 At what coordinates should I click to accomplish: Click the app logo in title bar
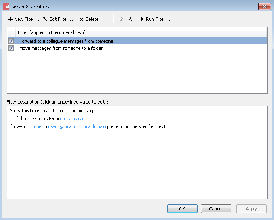[x=6, y=6]
